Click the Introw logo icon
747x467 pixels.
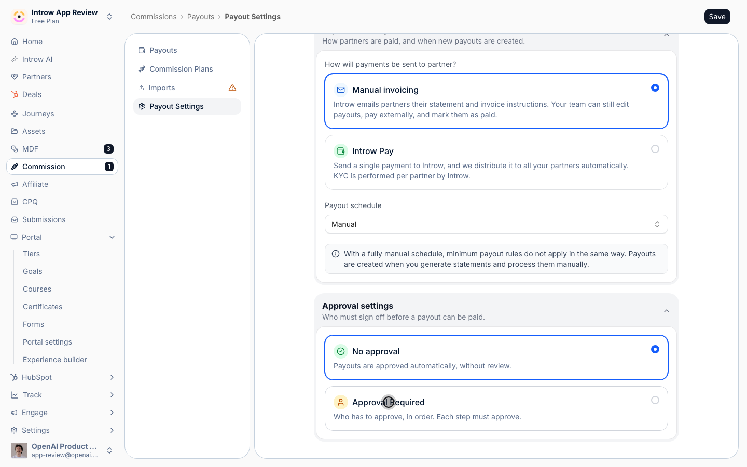pos(19,17)
